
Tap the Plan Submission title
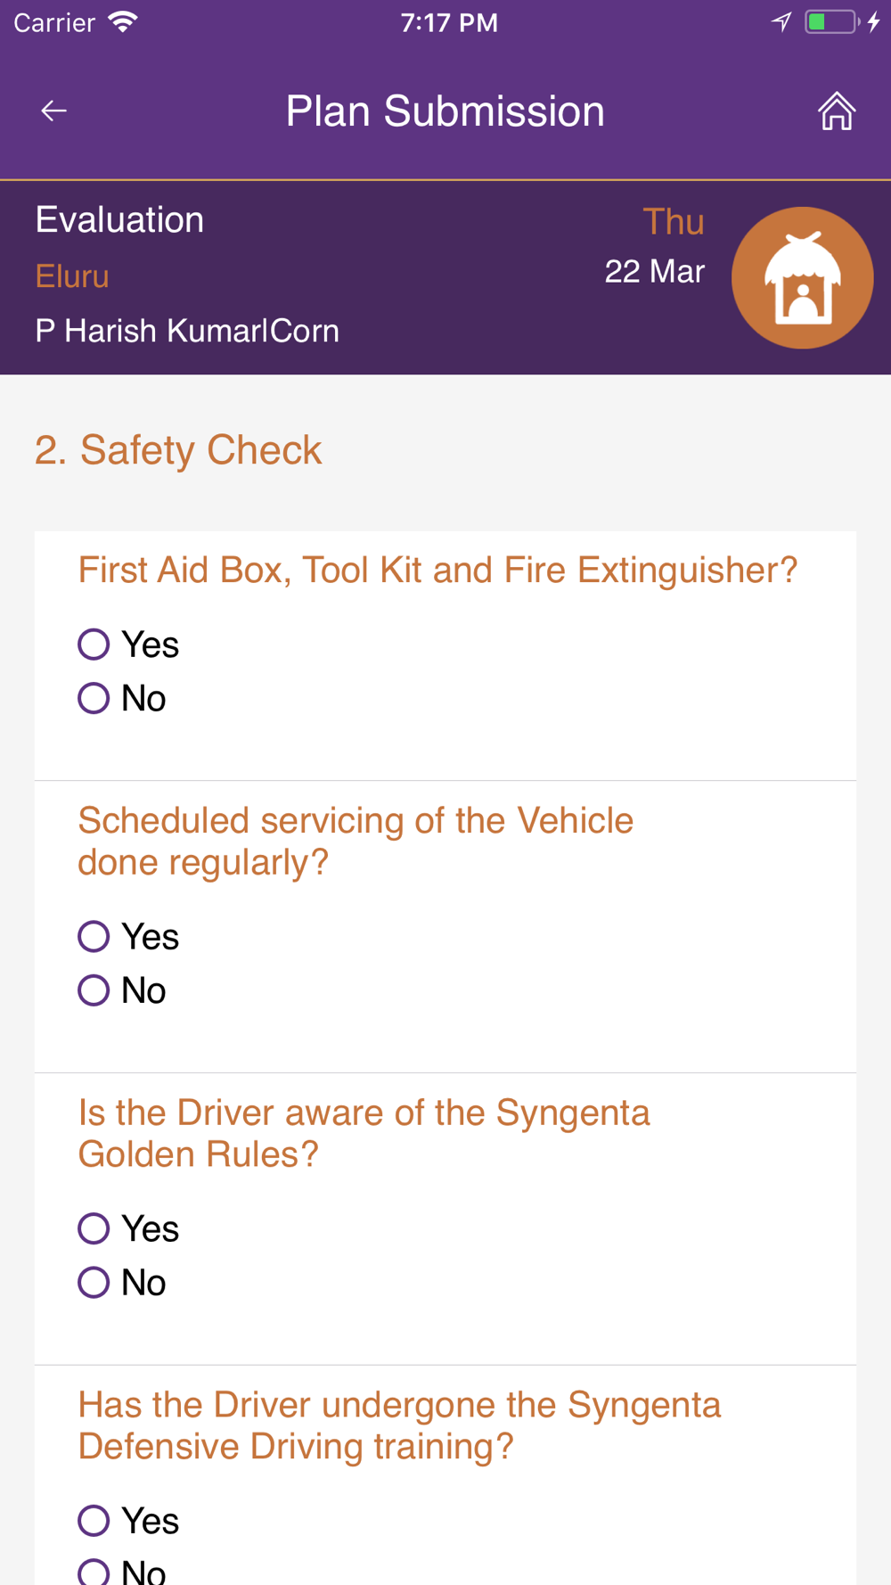[445, 111]
